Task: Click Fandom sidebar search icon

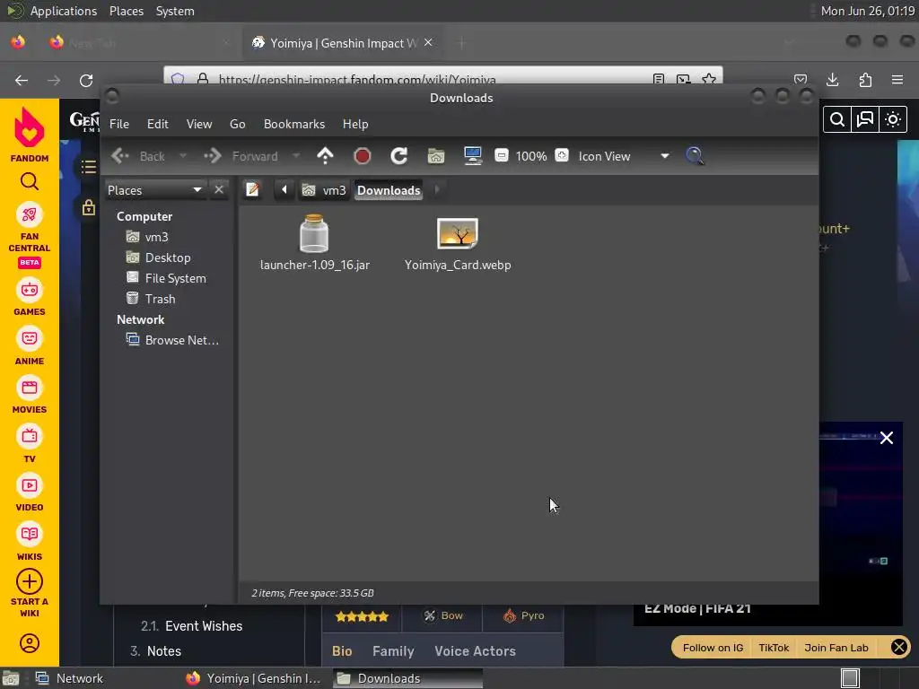Action: [30, 182]
